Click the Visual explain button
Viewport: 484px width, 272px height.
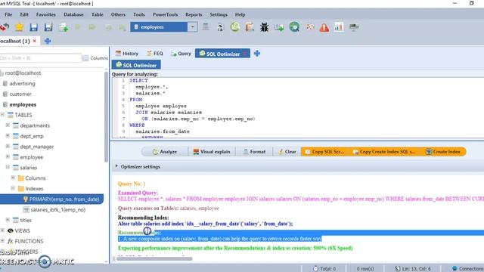[x=212, y=152]
